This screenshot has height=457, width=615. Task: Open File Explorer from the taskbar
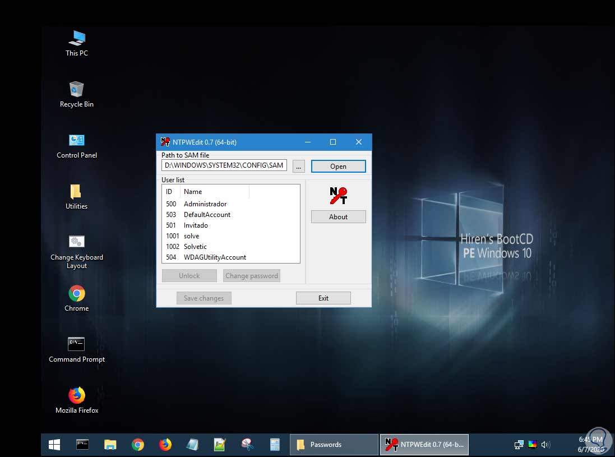coord(110,445)
